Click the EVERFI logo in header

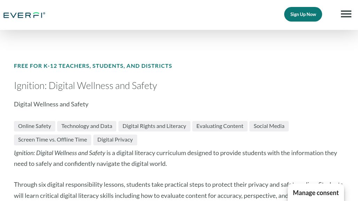pos(24,15)
